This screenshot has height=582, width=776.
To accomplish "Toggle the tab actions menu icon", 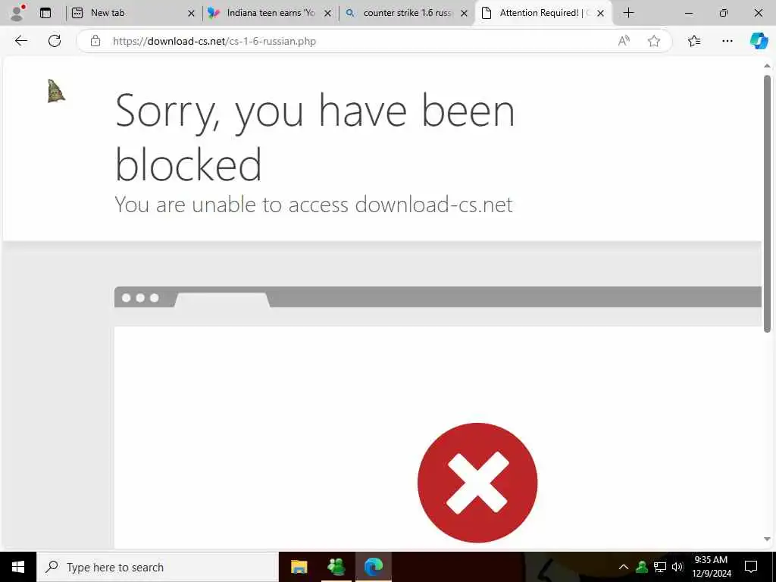I will point(45,13).
